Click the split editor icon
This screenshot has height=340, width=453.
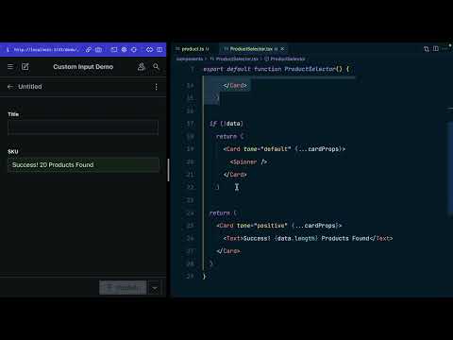click(436, 49)
